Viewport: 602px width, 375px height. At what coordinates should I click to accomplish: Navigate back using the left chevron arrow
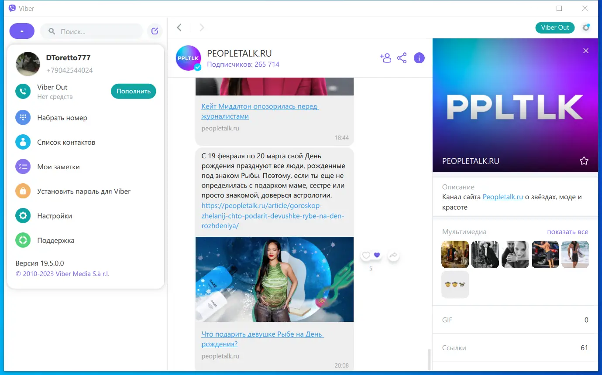(x=179, y=27)
